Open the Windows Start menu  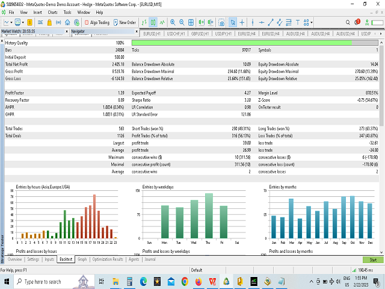pos(7,282)
